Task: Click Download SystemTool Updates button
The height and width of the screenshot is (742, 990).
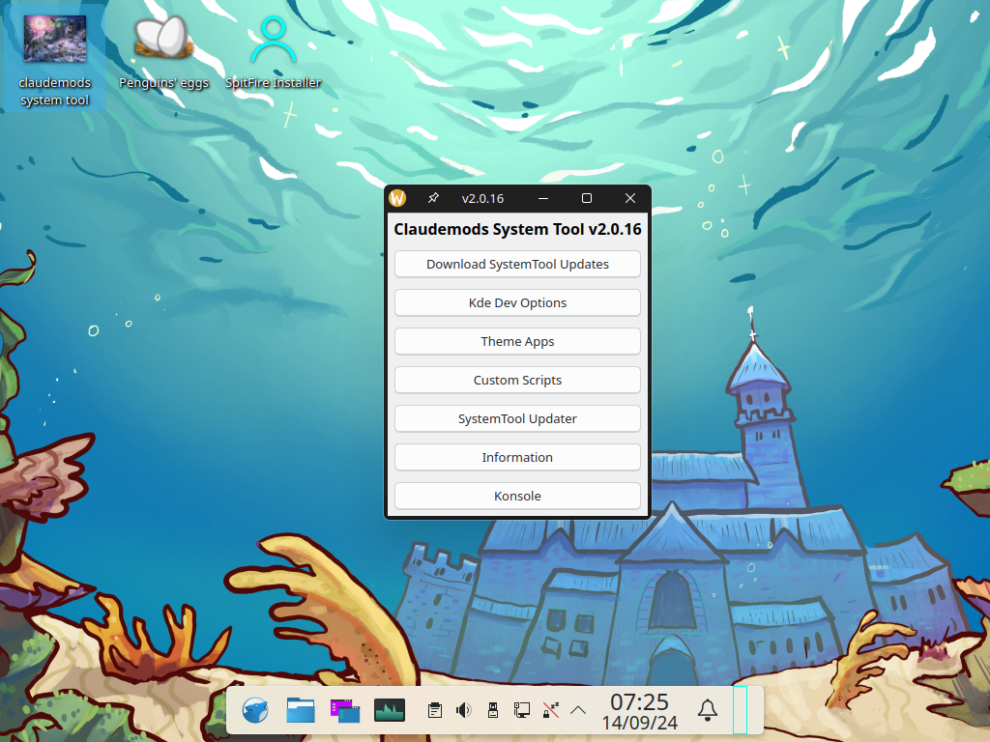Action: coord(517,265)
